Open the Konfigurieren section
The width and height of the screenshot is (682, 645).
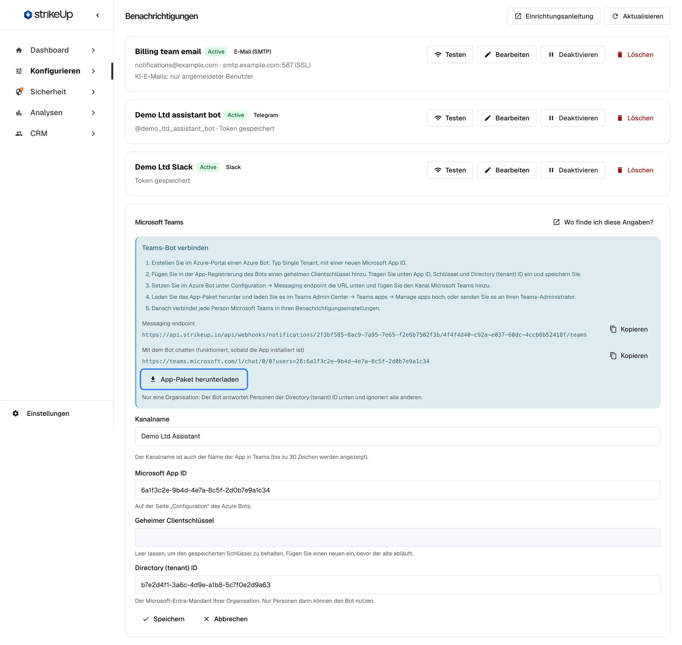56,71
